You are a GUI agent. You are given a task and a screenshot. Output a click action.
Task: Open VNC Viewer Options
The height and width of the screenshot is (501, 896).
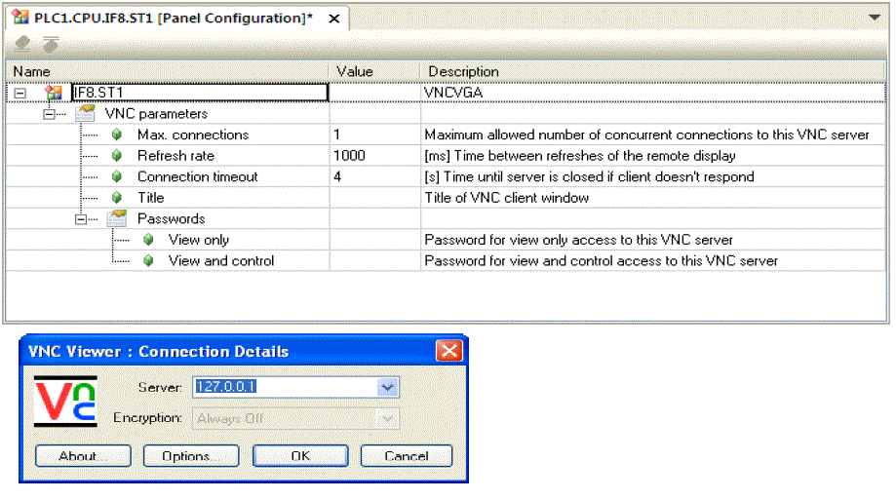tap(191, 456)
